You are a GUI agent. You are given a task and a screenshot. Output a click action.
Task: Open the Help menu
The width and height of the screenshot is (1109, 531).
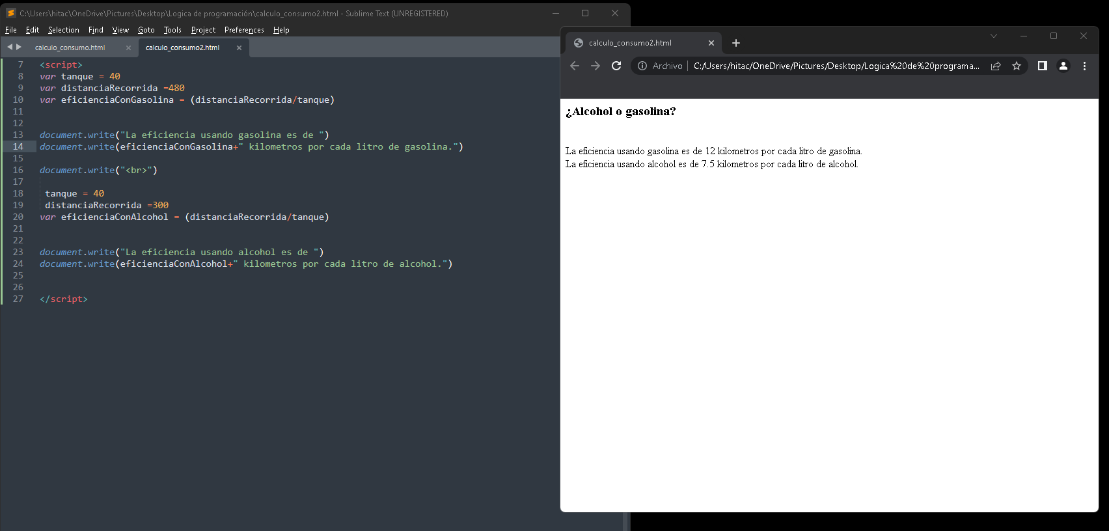click(281, 30)
